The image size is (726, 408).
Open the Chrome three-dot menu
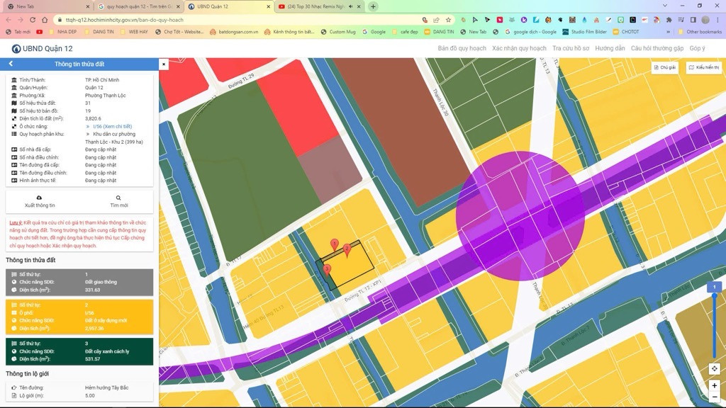[717, 20]
